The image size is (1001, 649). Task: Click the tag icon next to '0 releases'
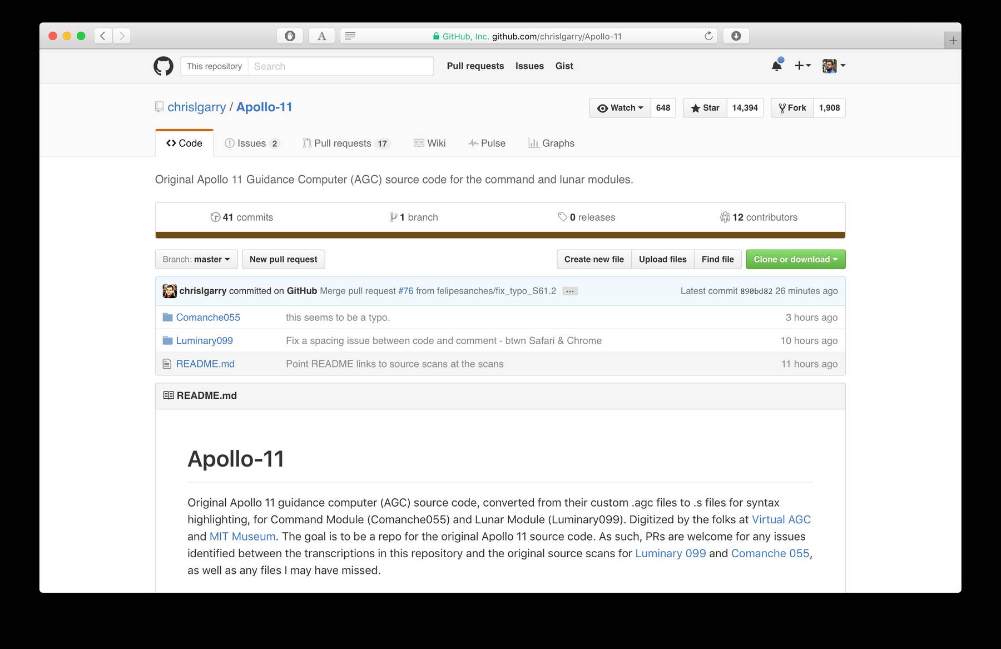(x=563, y=217)
